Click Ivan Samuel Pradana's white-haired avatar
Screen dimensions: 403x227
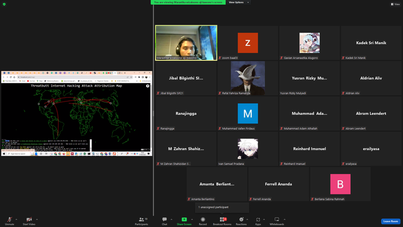[x=247, y=149]
